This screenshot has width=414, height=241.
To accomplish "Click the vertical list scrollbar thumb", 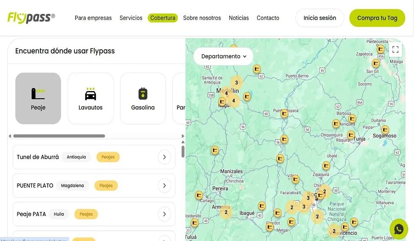I will point(183,152).
